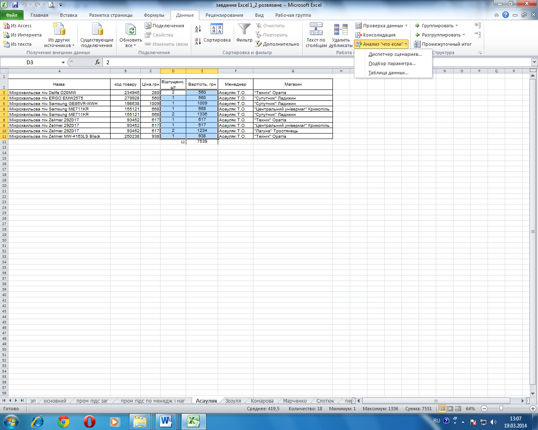Expand the Группировать dropdown arrow

(x=457, y=26)
